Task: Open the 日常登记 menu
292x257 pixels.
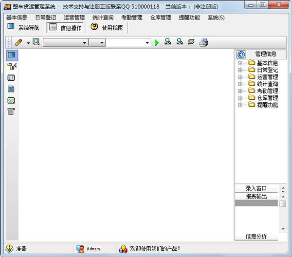Action: click(46, 18)
